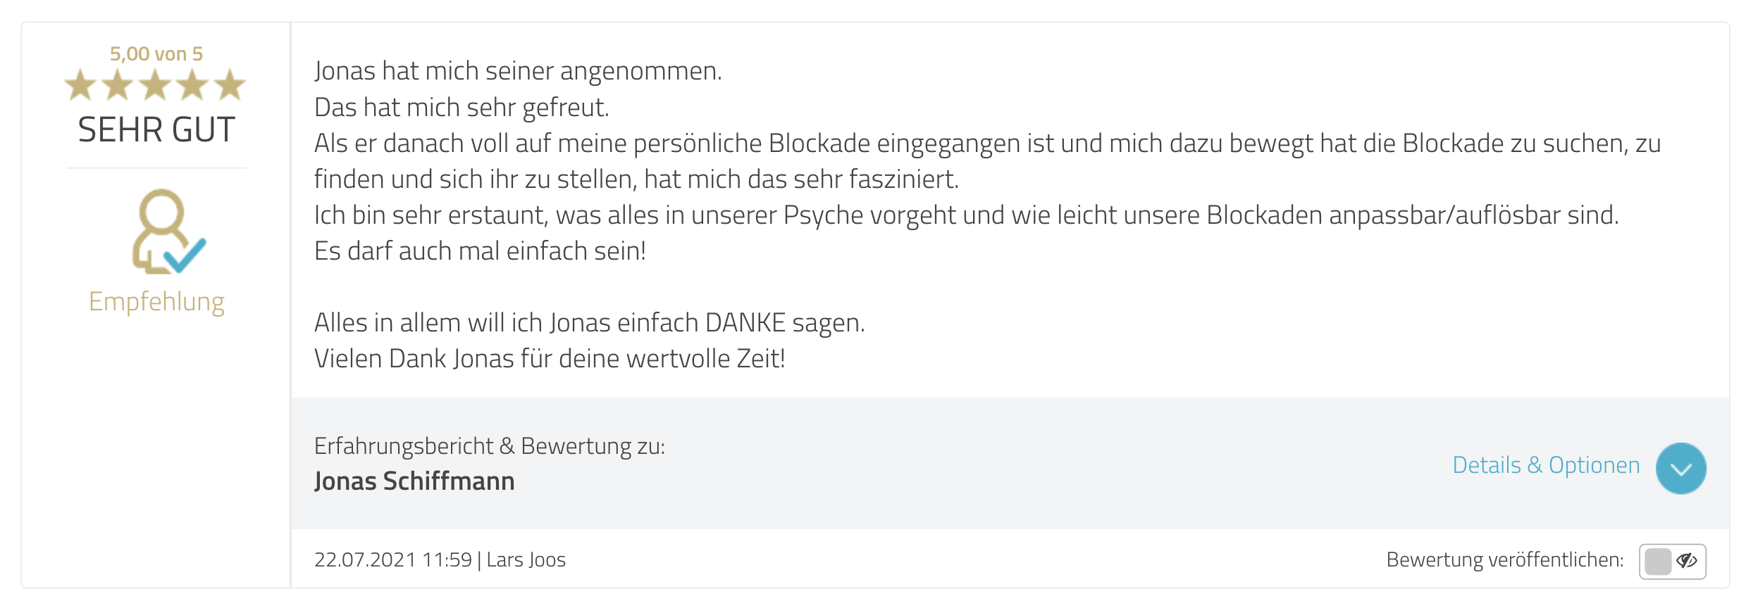Click reviewer name Lars Joos
1746x608 pixels.
[x=526, y=560]
